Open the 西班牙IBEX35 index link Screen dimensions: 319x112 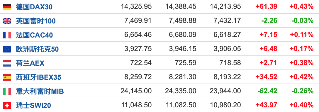[x=38, y=77]
